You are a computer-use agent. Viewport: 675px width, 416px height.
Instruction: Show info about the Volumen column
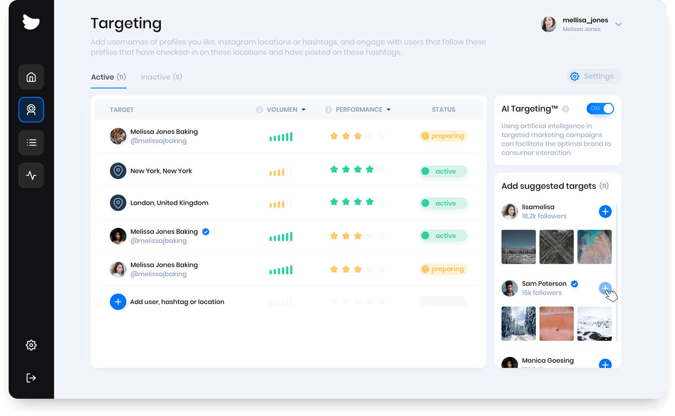259,110
